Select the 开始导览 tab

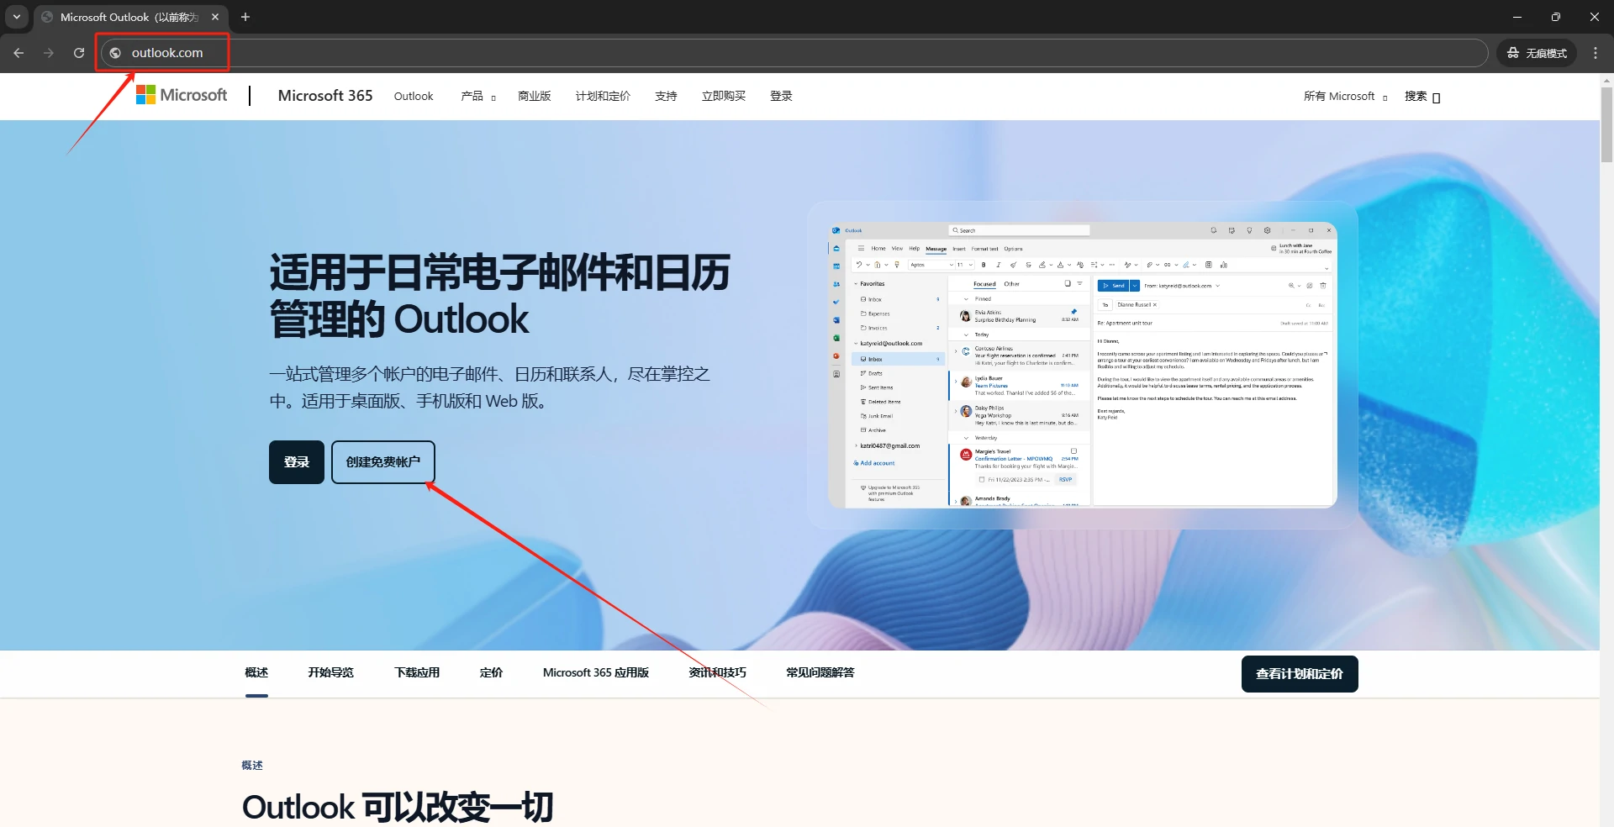coord(330,672)
